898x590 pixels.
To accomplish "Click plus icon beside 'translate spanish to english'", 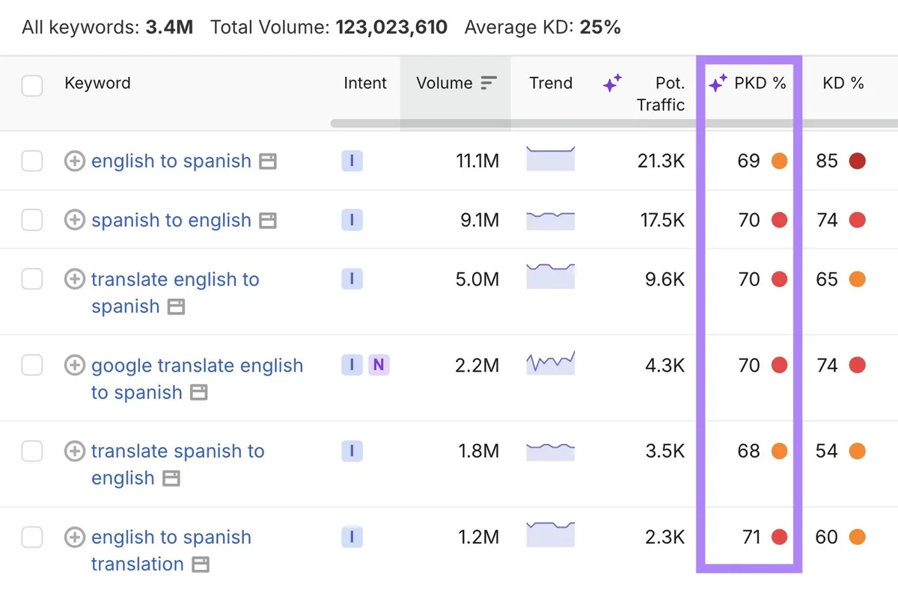I will [x=74, y=451].
